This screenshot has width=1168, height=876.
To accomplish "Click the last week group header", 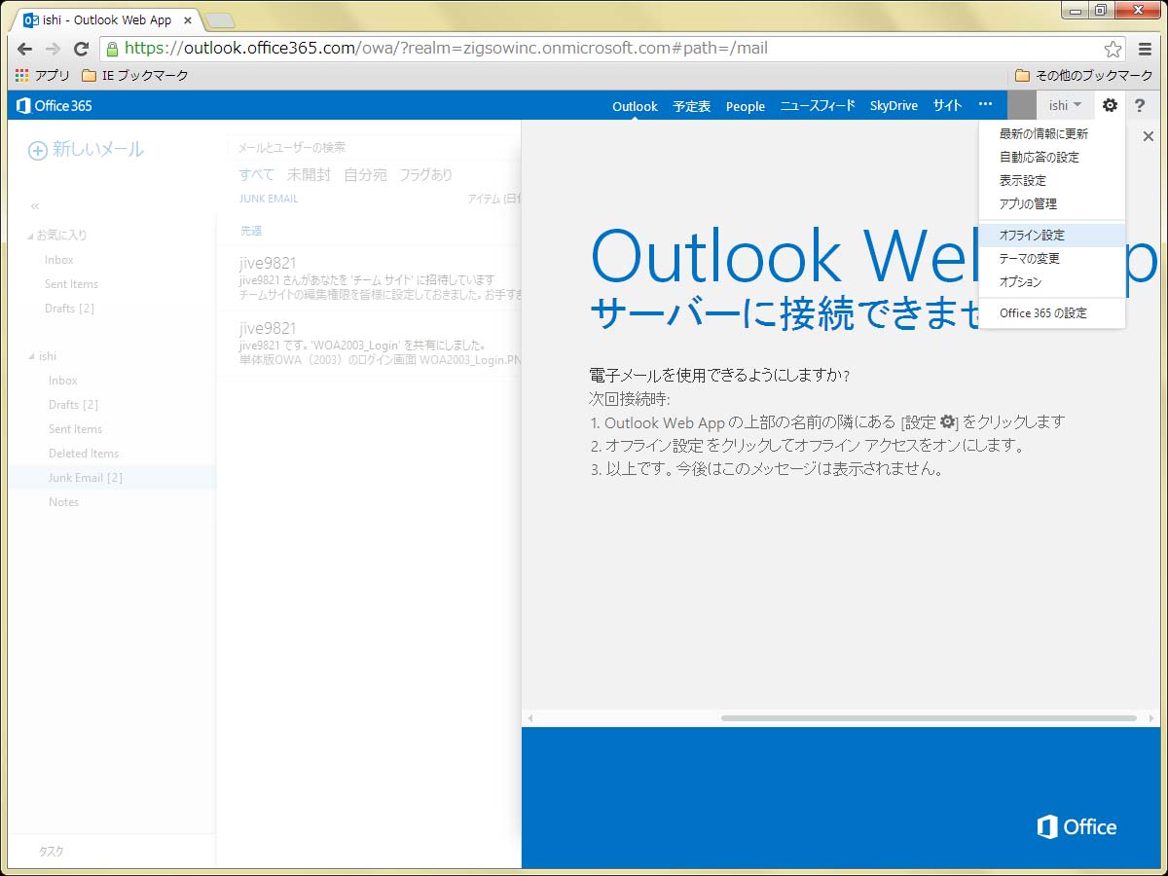I will click(x=251, y=232).
